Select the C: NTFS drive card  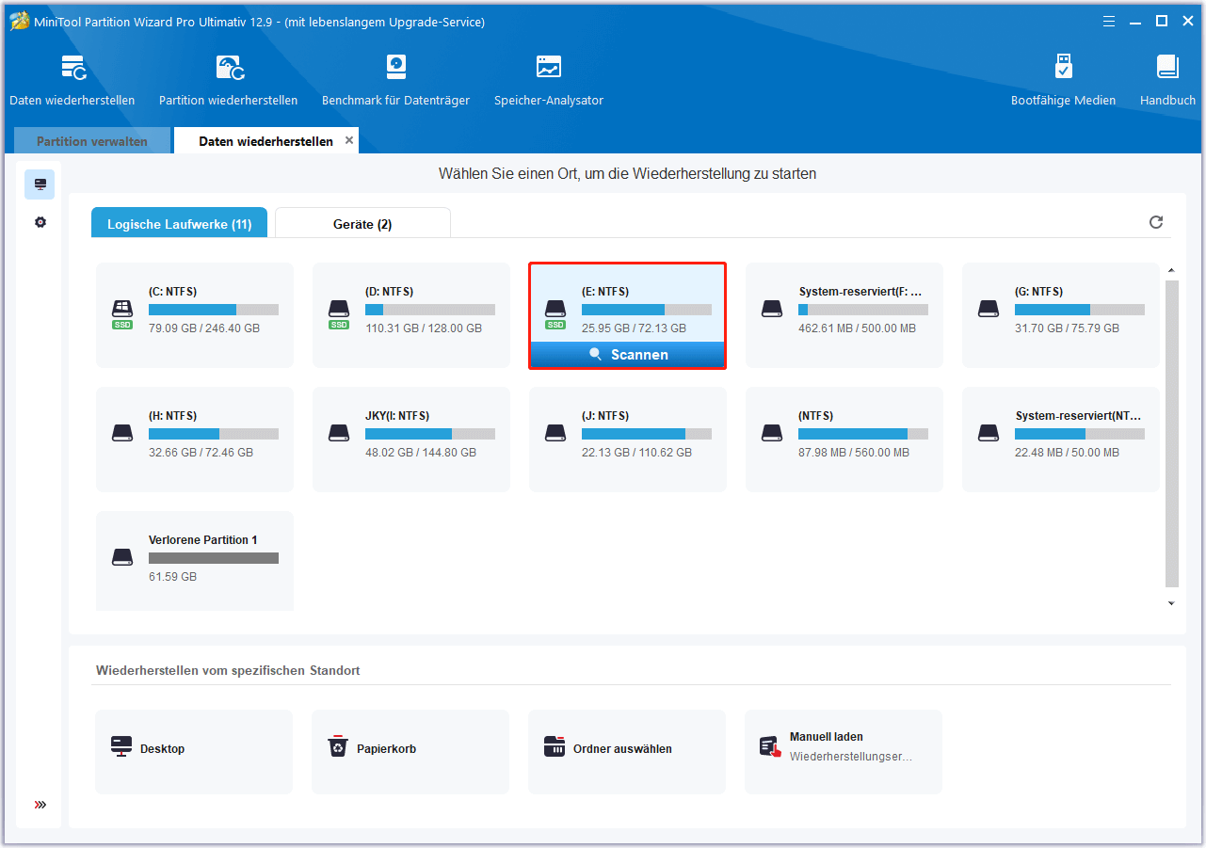click(195, 315)
